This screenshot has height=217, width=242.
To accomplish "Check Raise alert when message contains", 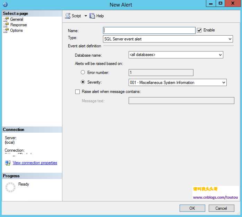I will (x=77, y=92).
